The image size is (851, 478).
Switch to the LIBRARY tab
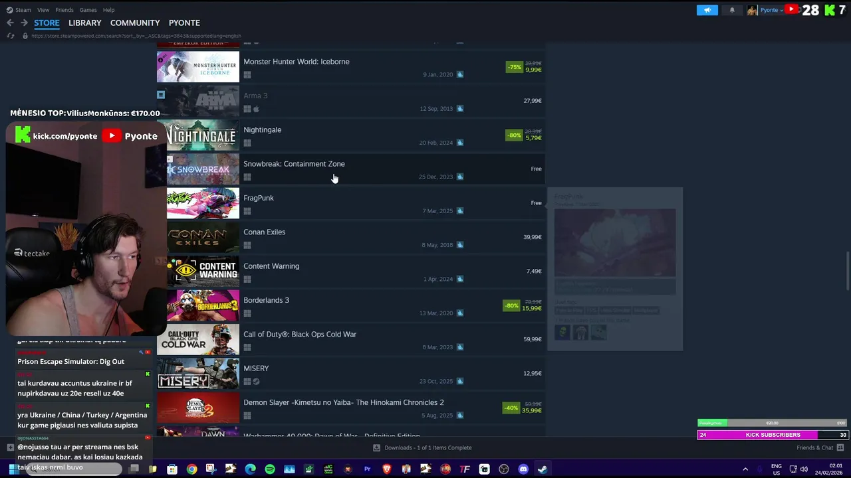coord(85,23)
